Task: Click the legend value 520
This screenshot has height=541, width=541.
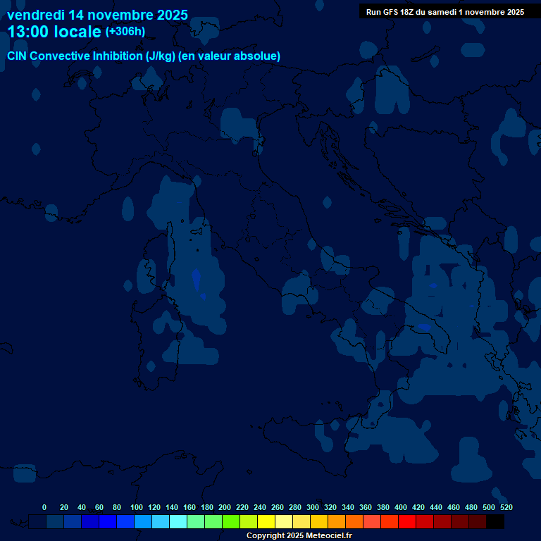Action: tap(506, 507)
